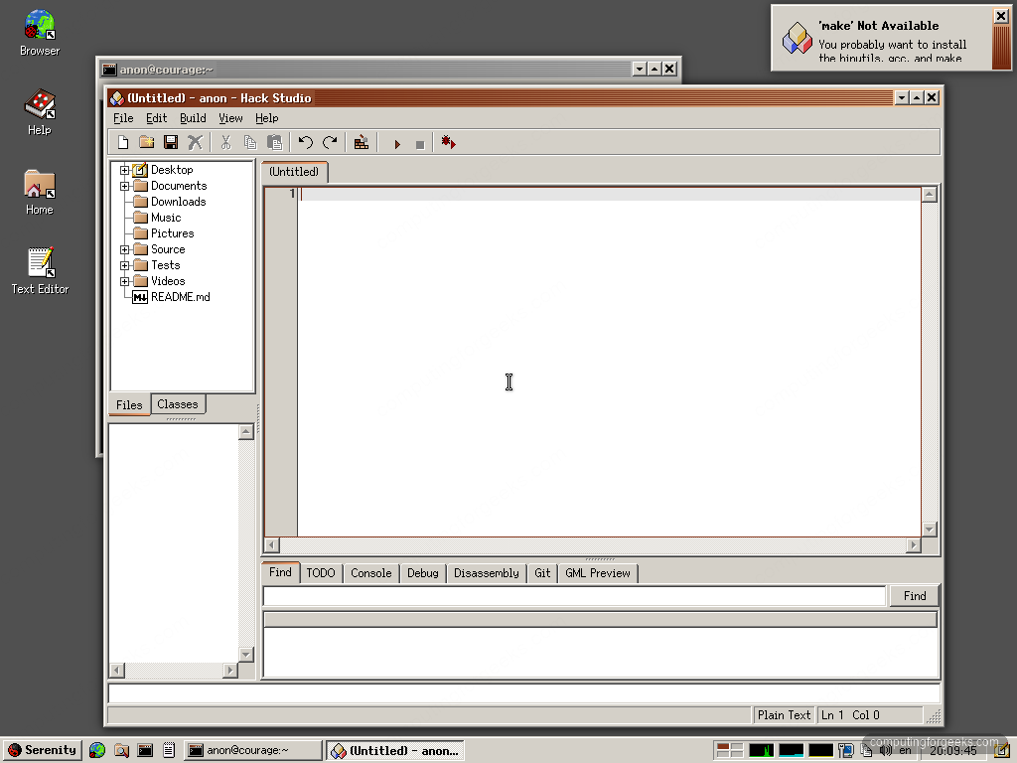Click the workspace switcher in the taskbar
This screenshot has height=763, width=1017.
(x=729, y=751)
